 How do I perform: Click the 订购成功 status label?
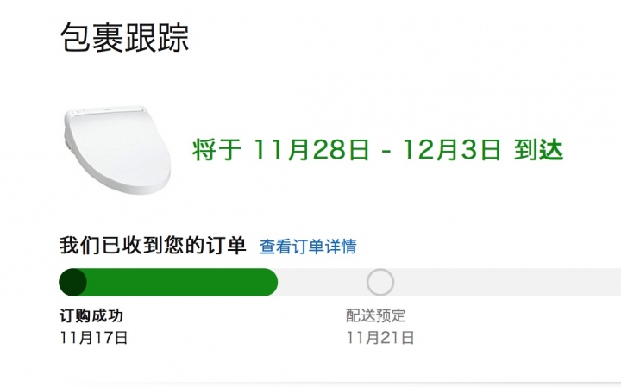91,315
